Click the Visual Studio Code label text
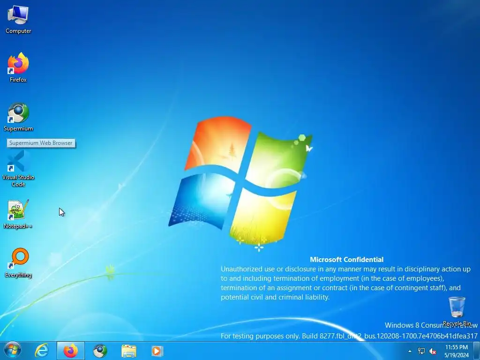Viewport: 480px width, 360px height. (18, 180)
